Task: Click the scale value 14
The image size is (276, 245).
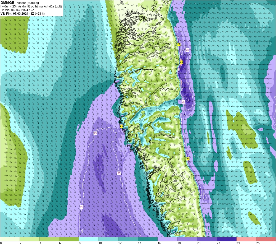Action: click(140, 243)
